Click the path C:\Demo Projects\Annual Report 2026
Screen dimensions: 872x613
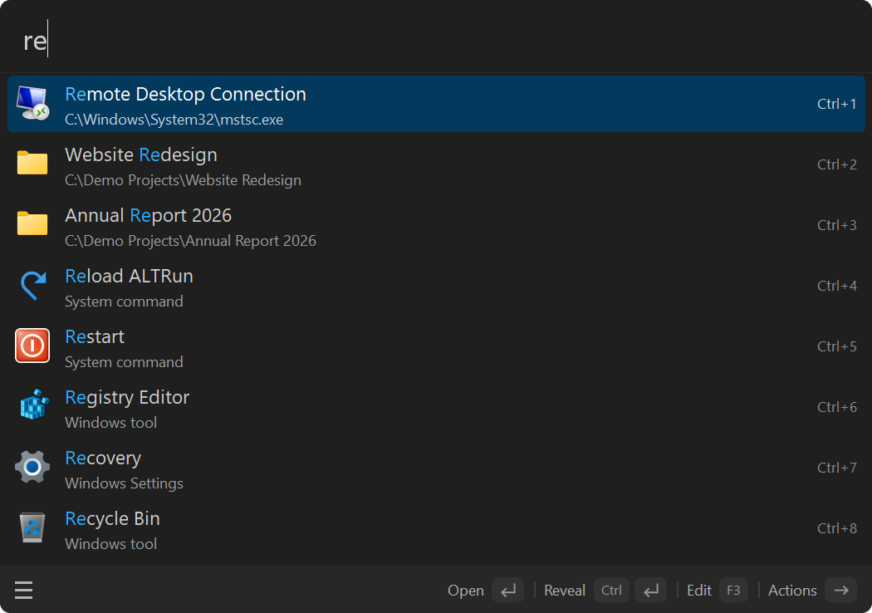[x=190, y=241]
